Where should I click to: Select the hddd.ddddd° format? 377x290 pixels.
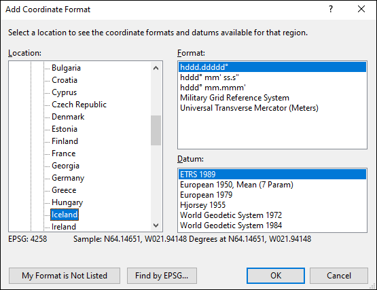pos(272,67)
